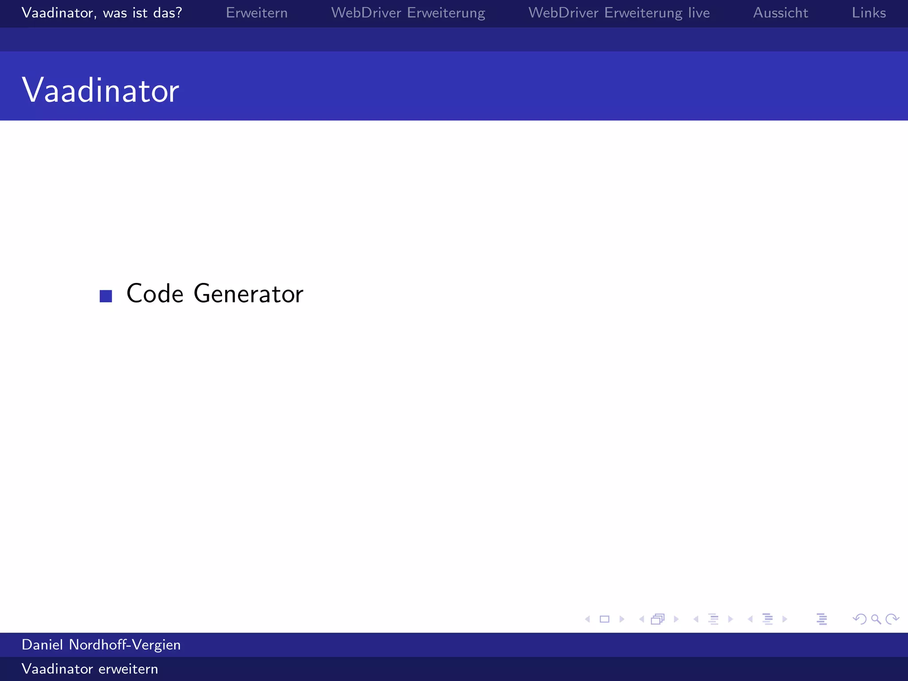Click the footer title 'Vaadinator erweitern'
Viewport: 908px width, 681px height.
click(90, 669)
